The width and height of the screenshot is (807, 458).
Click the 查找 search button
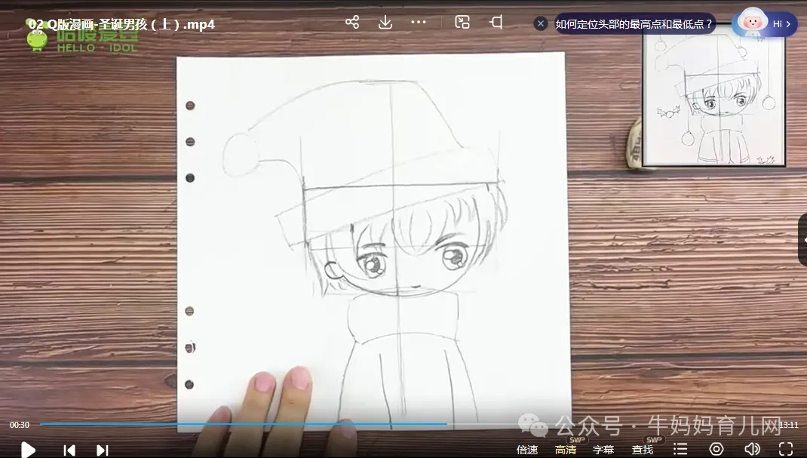click(x=643, y=450)
